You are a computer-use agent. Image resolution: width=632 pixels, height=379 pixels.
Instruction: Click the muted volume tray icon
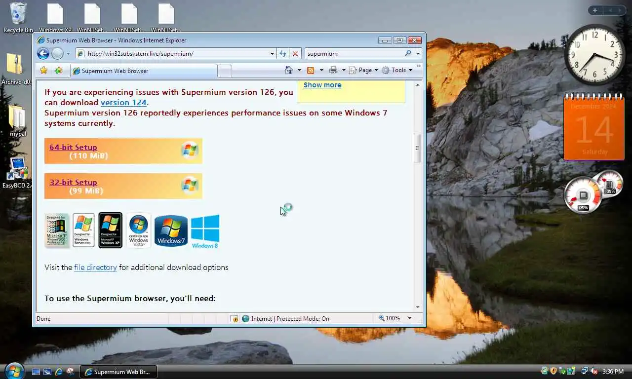[x=594, y=371]
